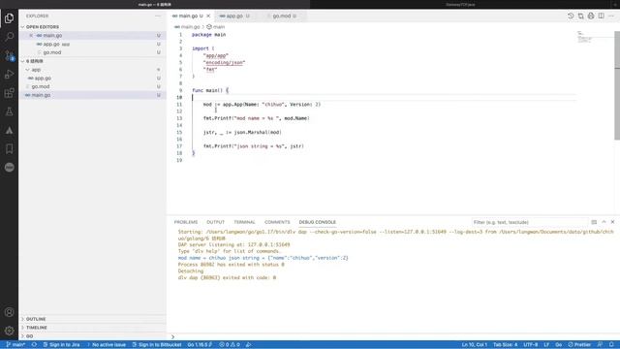This screenshot has width=620, height=349.
Task: Click Prettier in the status bar
Action: coord(579,345)
